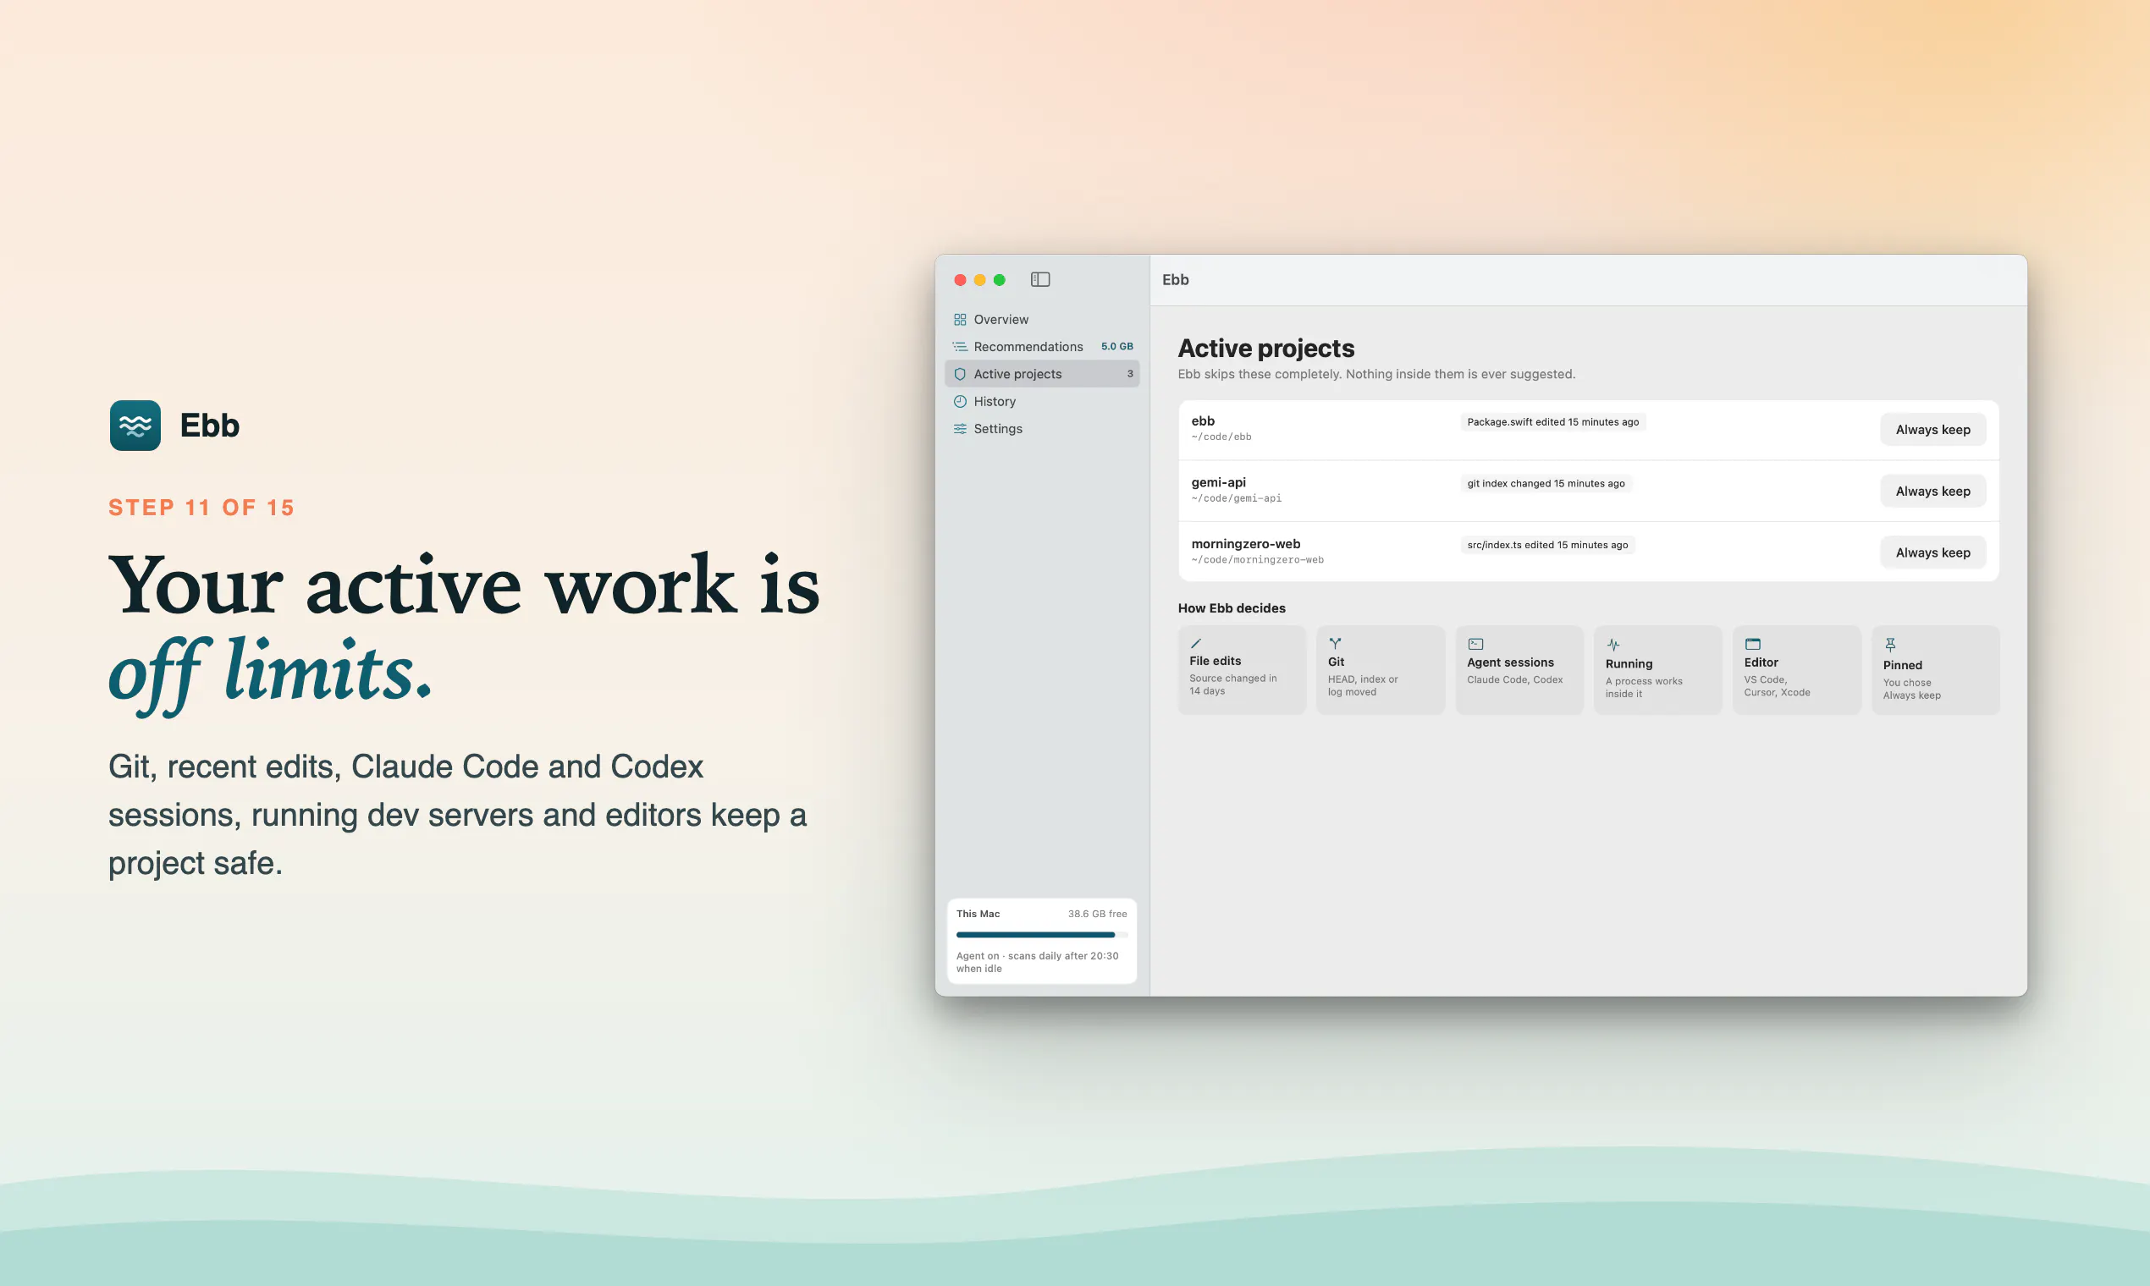
Task: Click the STEP 11 OF 15 label
Action: pyautogui.click(x=201, y=508)
